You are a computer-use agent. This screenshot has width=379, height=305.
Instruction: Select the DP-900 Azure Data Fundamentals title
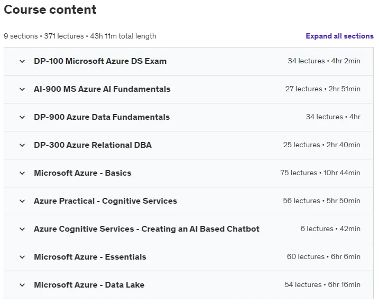[102, 117]
